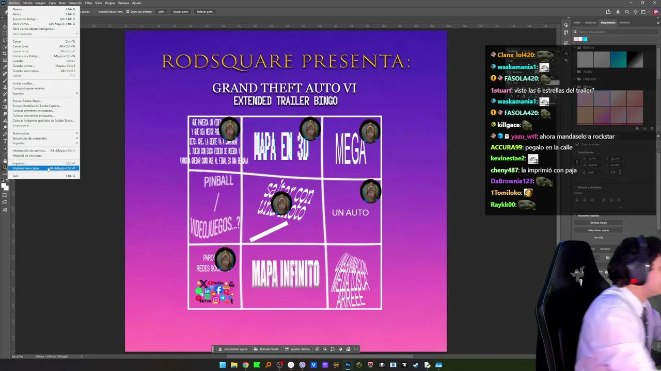Viewport: 661px width, 371px height.
Task: Click the Photoshop taskbar icon
Action: click(348, 365)
